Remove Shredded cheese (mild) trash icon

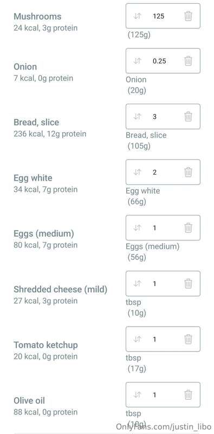point(188,283)
